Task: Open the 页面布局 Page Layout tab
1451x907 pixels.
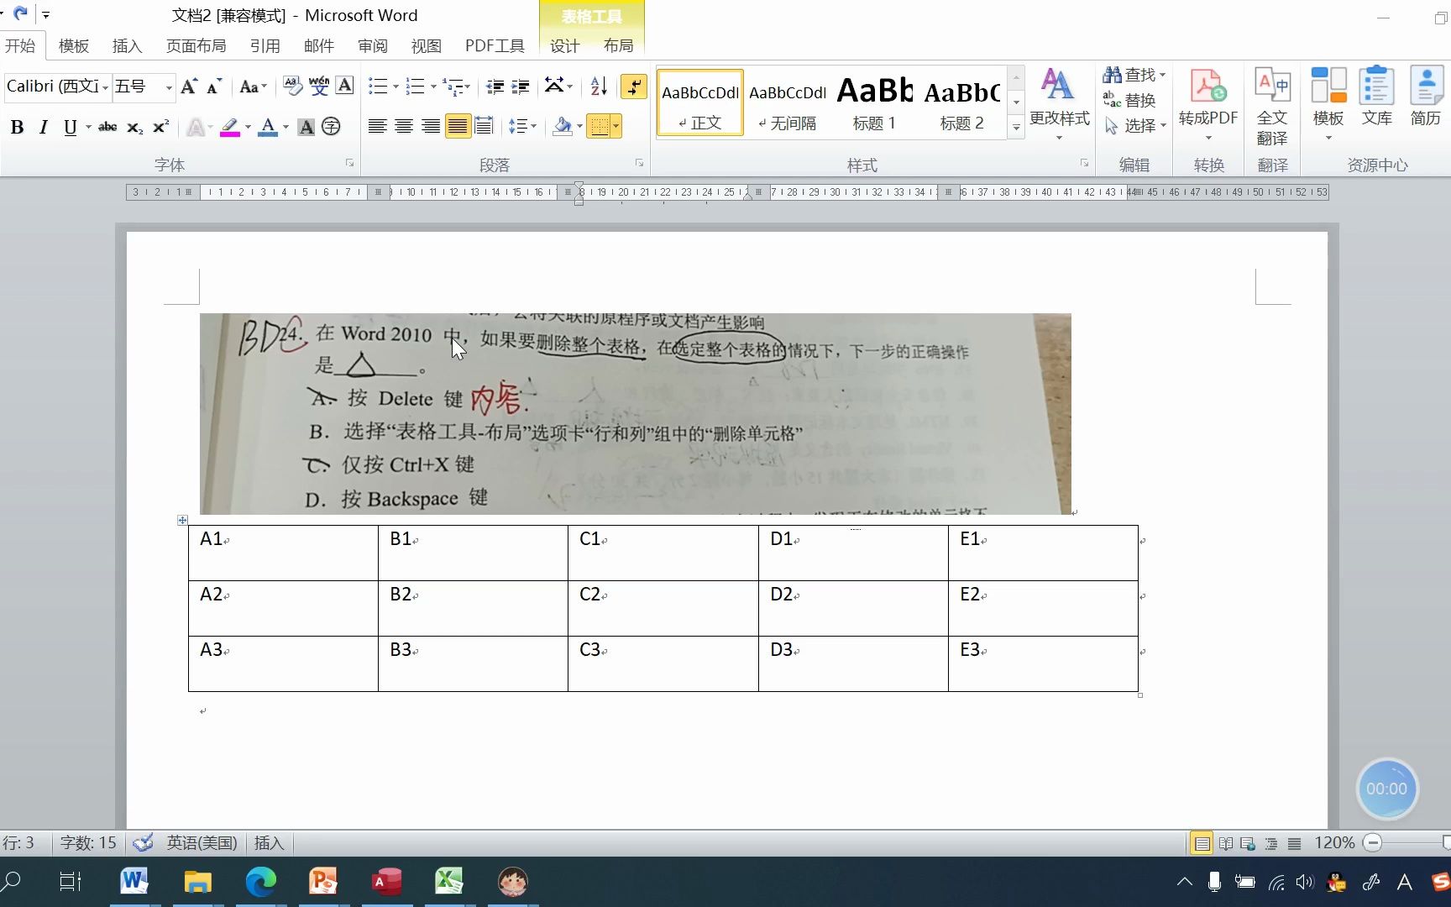Action: [196, 45]
